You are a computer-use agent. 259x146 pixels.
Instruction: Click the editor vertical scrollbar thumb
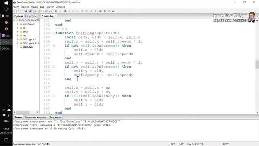pyautogui.click(x=257, y=65)
